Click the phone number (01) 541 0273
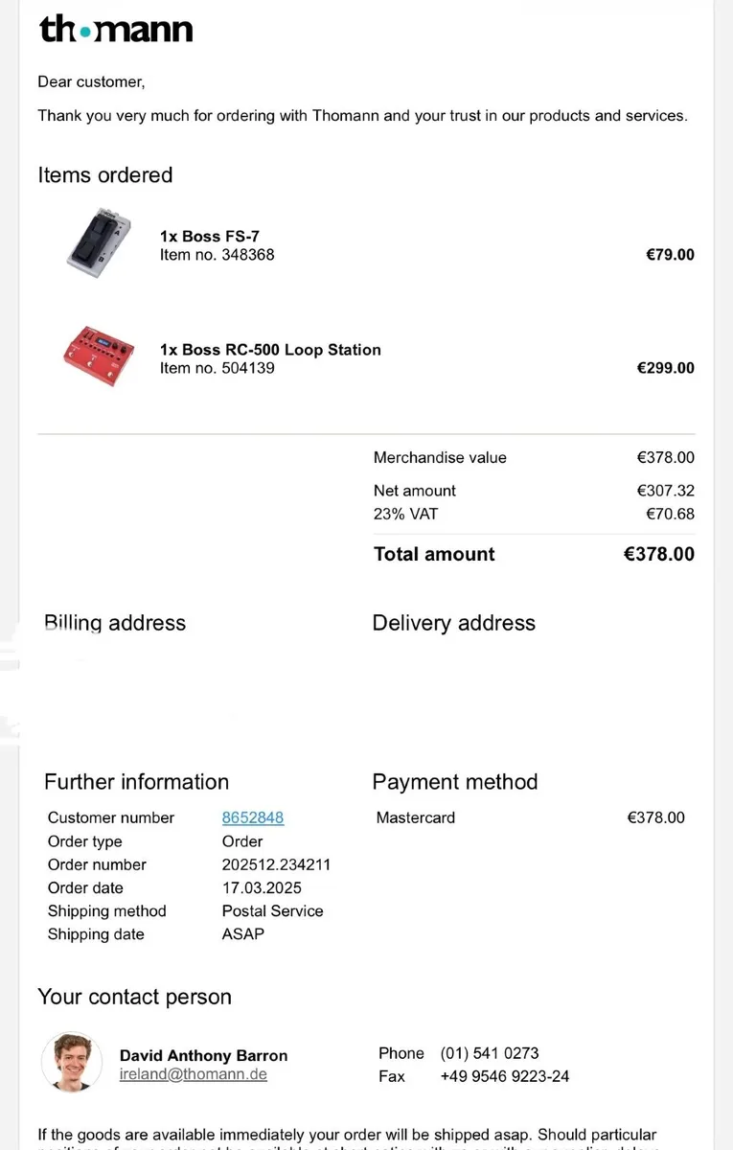 tap(490, 1053)
